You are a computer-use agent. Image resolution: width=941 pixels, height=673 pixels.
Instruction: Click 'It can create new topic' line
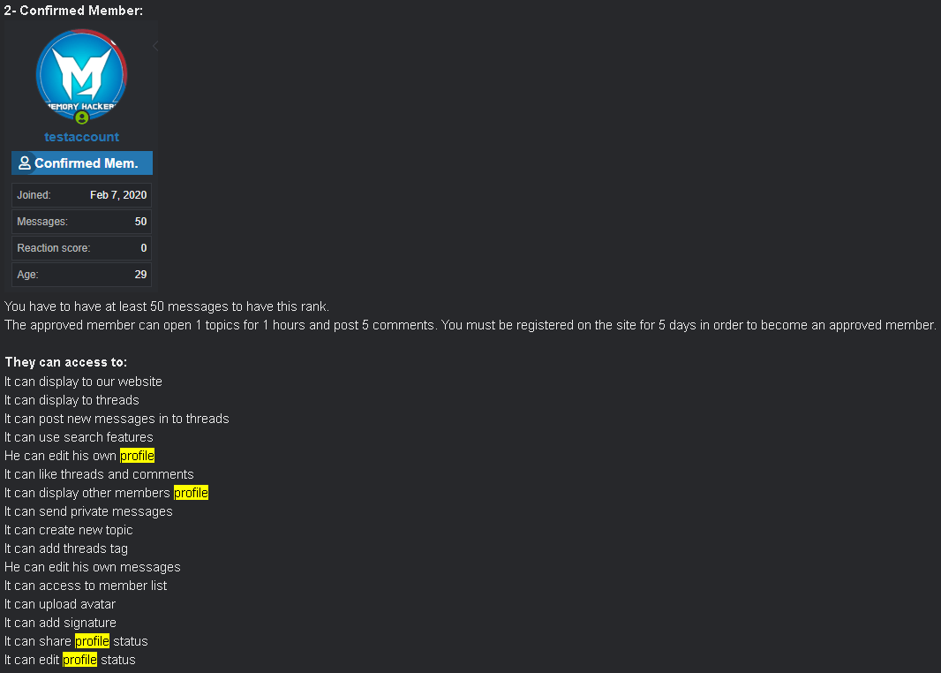69,530
